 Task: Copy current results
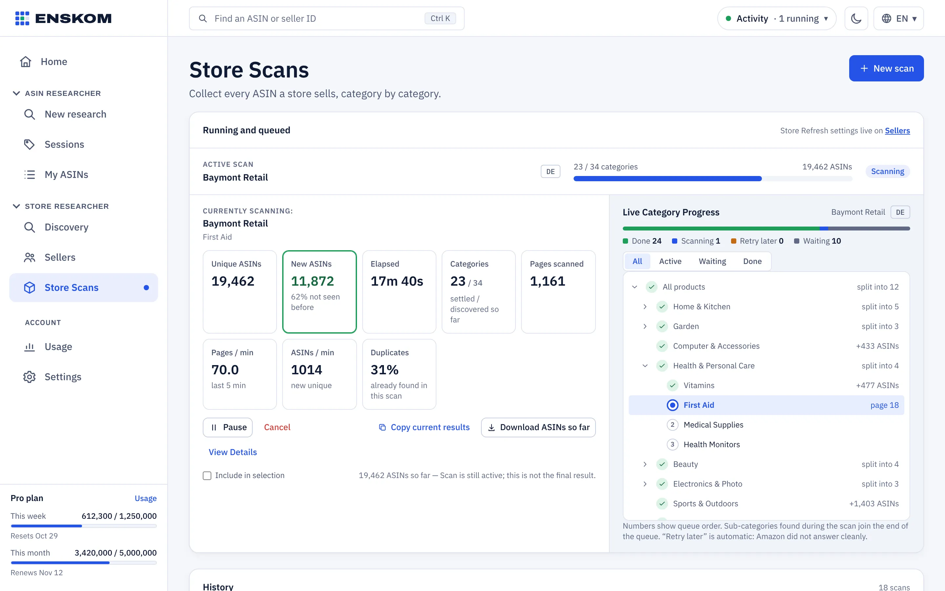424,427
